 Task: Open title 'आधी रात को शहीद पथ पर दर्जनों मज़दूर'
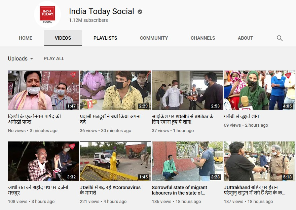coord(38,190)
